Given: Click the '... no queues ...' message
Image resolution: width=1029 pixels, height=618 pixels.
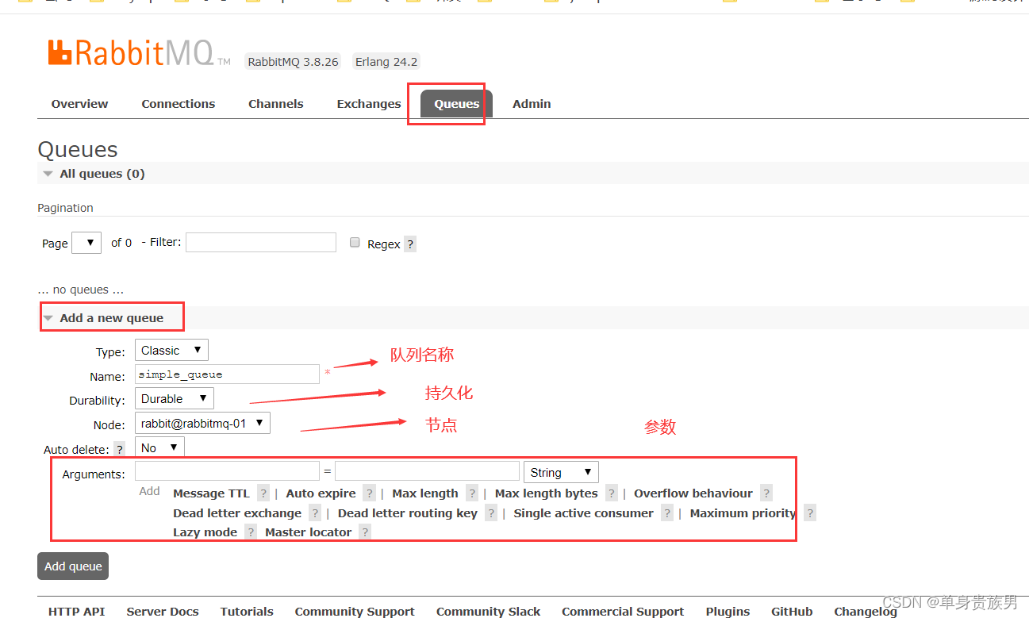Looking at the screenshot, I should click(80, 290).
